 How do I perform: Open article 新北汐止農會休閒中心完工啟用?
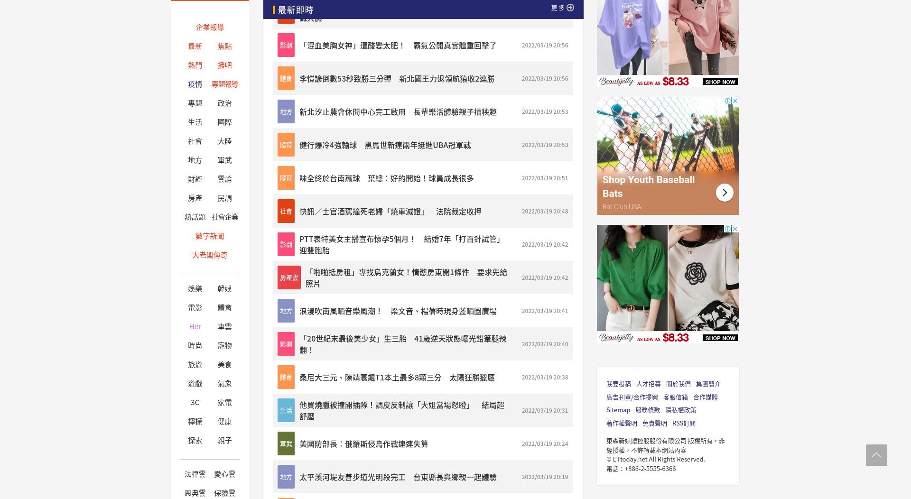(x=398, y=112)
